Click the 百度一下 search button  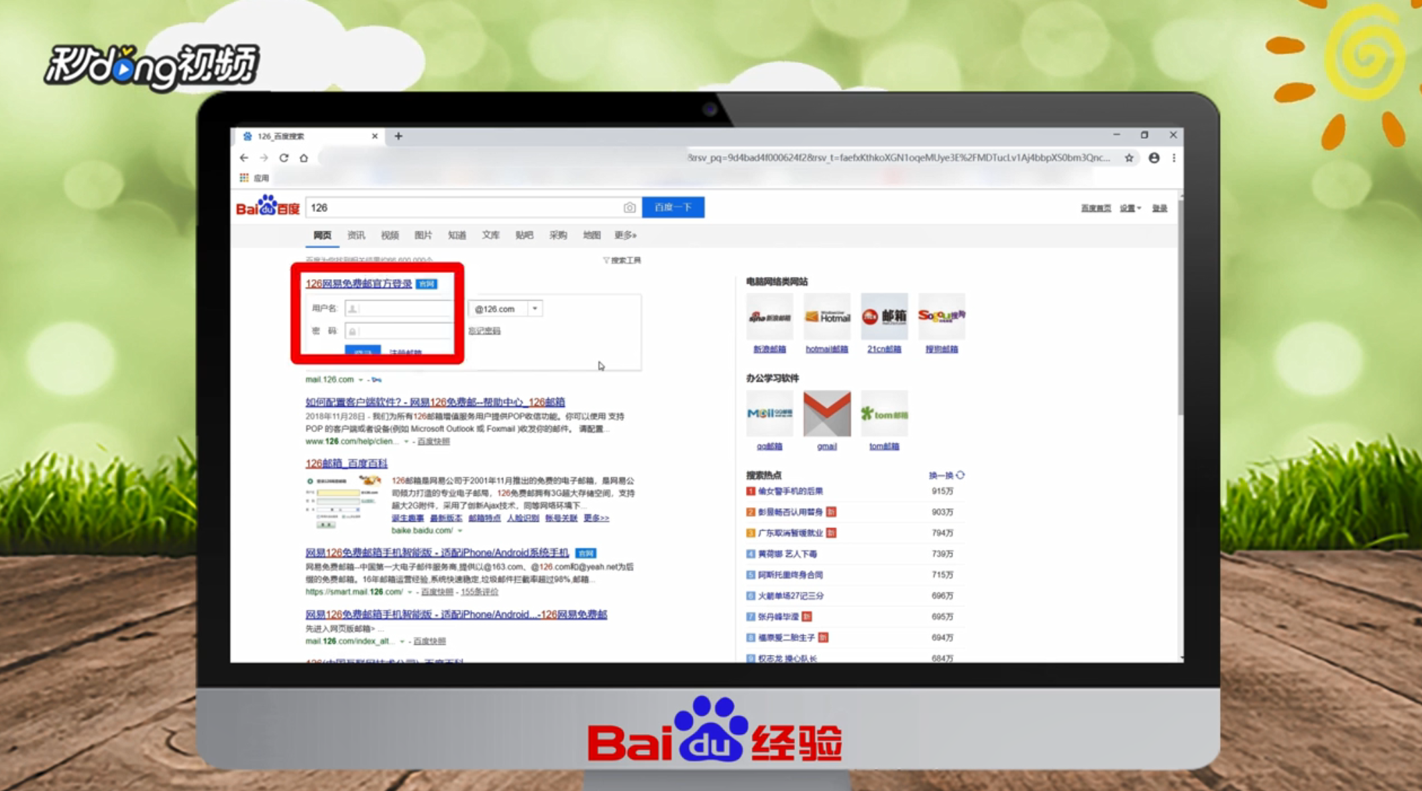[673, 207]
